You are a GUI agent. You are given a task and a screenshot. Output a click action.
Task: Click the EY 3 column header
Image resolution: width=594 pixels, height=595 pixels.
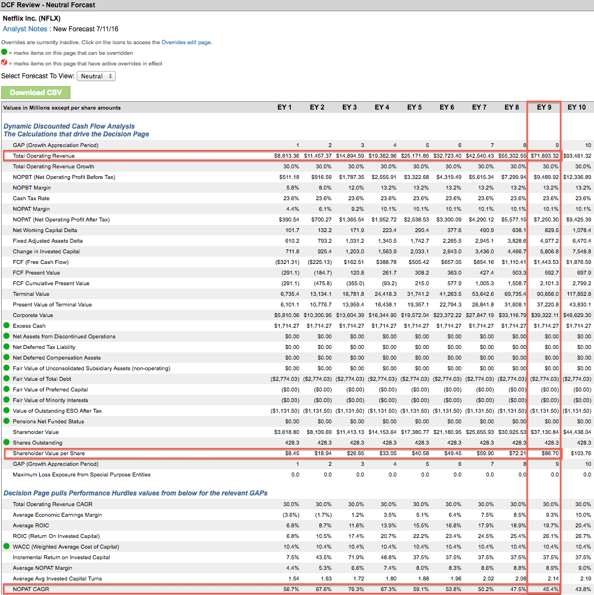[x=349, y=107]
